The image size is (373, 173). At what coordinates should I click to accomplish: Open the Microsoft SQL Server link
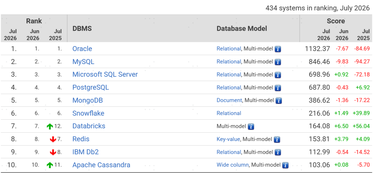click(x=105, y=74)
